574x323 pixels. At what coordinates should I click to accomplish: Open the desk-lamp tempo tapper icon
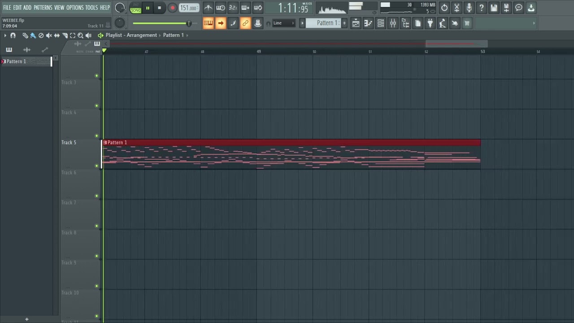click(442, 23)
